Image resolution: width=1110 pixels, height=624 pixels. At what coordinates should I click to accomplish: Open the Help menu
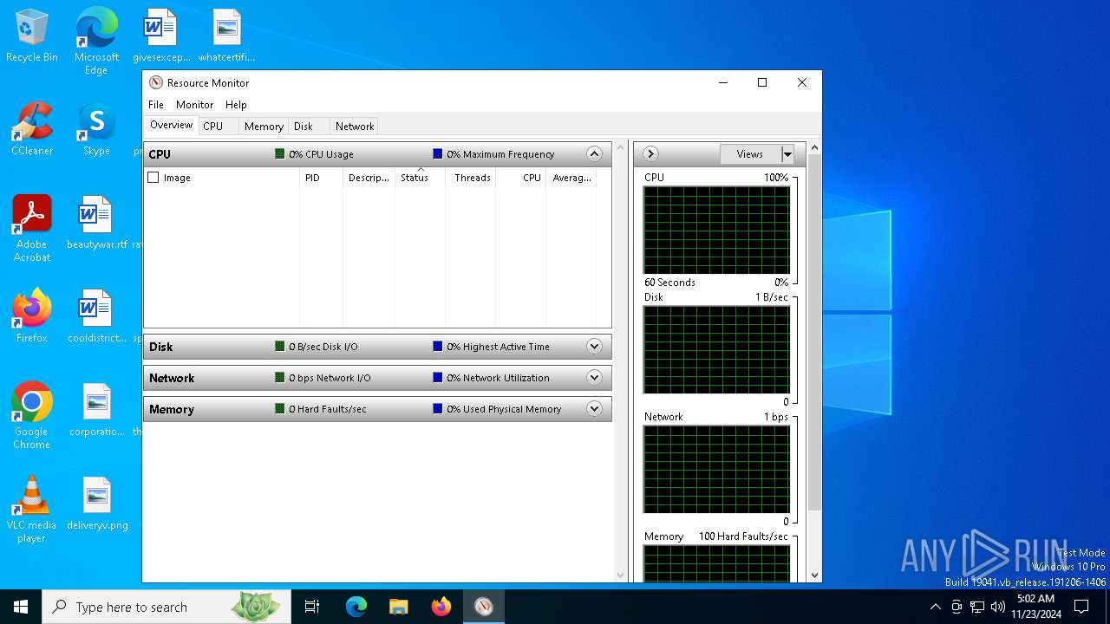[236, 105]
